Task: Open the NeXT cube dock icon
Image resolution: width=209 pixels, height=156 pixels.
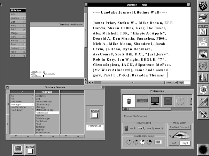Action: tap(203, 6)
